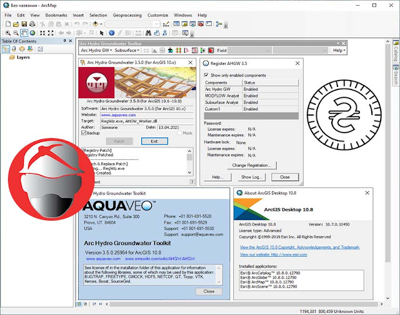Open the Geoprocessing menu
The height and width of the screenshot is (315, 400).
(127, 15)
